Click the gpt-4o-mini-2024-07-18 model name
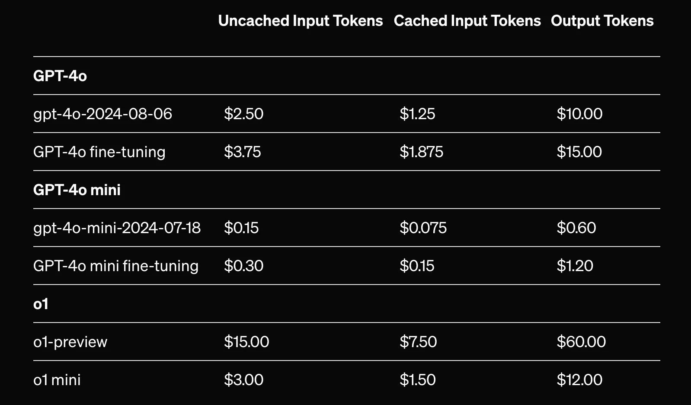Screen dimensions: 691x405 (x=117, y=228)
